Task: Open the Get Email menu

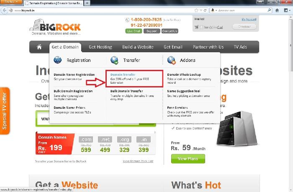Action: [173, 47]
